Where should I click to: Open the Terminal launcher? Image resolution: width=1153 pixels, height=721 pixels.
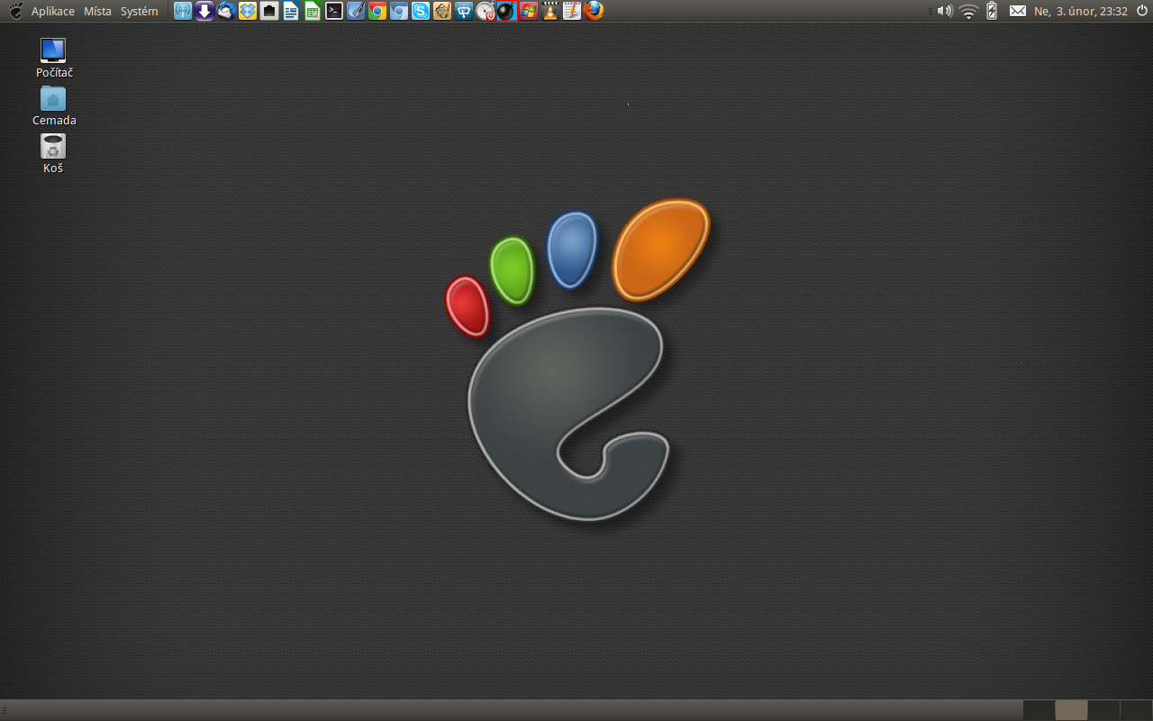click(x=334, y=11)
